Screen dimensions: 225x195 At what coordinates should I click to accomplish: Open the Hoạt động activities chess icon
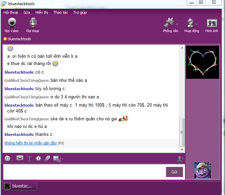point(190,23)
